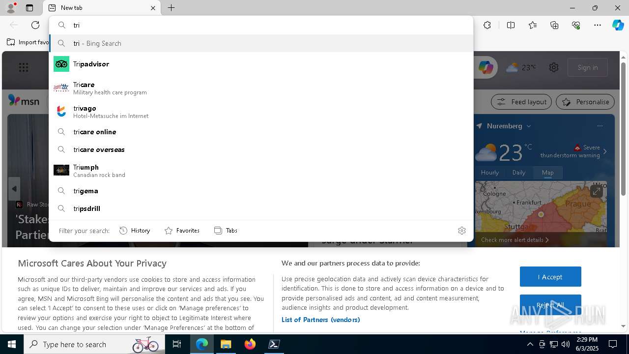The height and width of the screenshot is (354, 629).
Task: Choose the Triumph rock band suggestion
Action: 261,171
